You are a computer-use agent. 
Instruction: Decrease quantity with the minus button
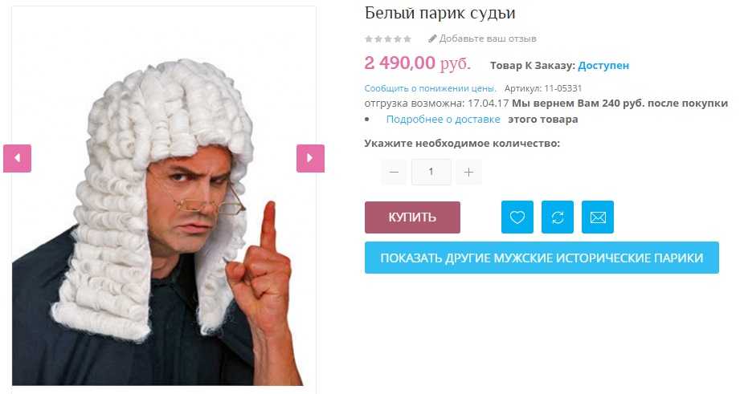394,172
